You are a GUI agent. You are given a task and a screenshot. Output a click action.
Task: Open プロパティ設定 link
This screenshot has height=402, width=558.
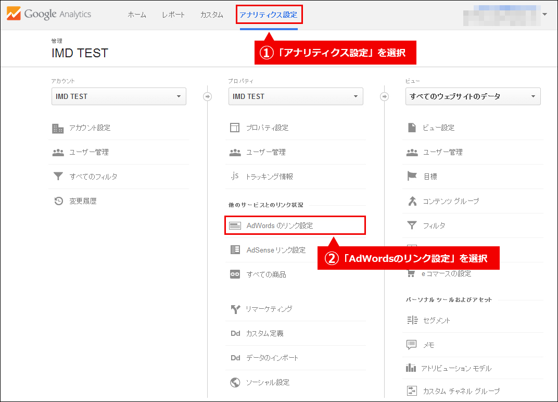(x=267, y=128)
